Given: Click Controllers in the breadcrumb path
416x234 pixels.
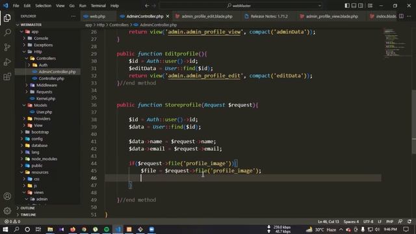Looking at the screenshot, I should pyautogui.click(x=119, y=25).
